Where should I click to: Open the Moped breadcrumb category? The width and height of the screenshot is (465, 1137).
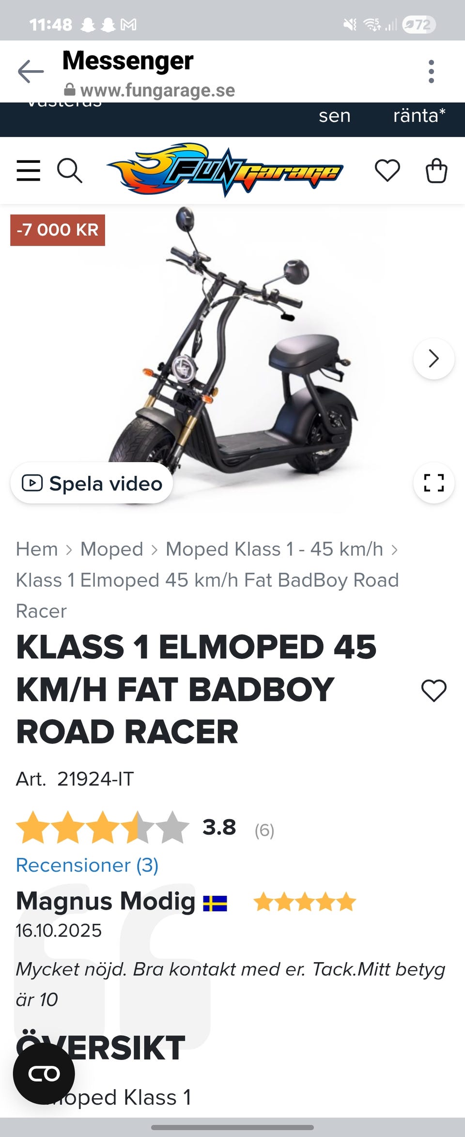(112, 549)
